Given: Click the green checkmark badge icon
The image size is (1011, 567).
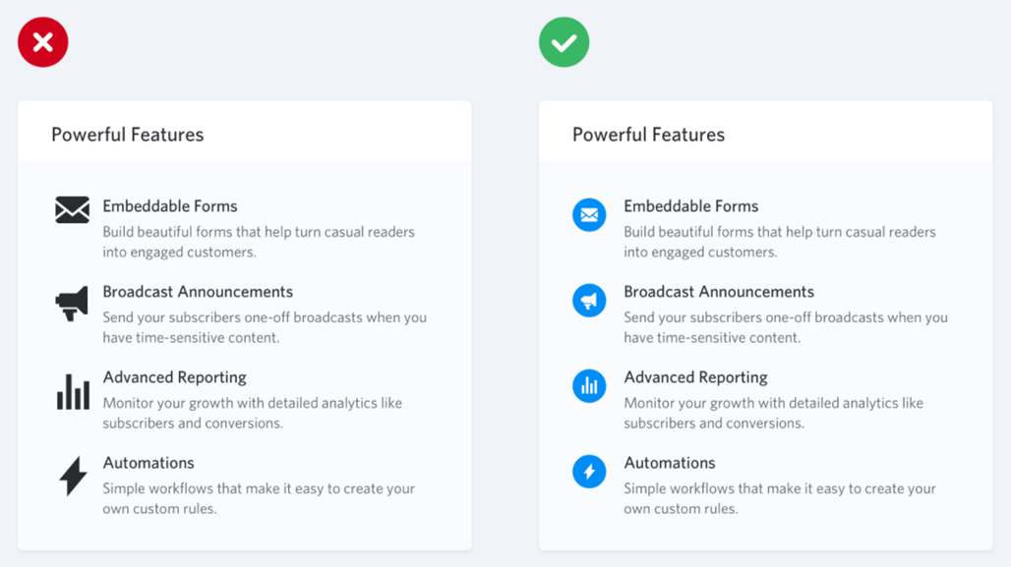Looking at the screenshot, I should click(x=564, y=42).
